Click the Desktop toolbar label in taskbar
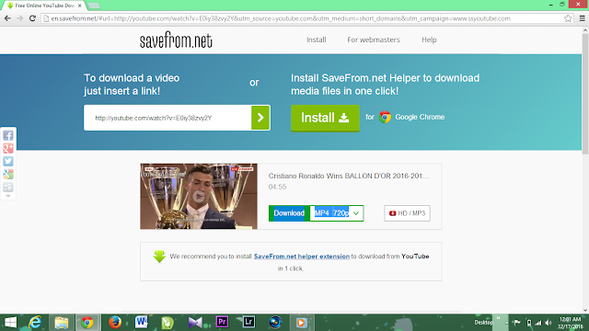589x331 pixels. (483, 323)
